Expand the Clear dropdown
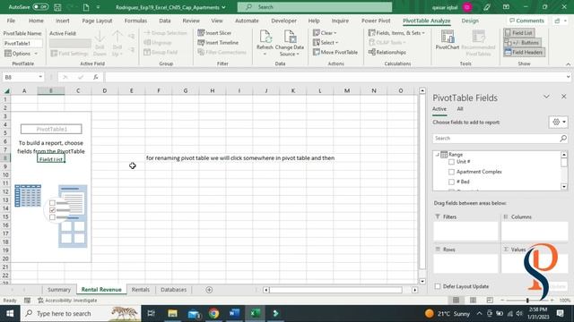 325,33
